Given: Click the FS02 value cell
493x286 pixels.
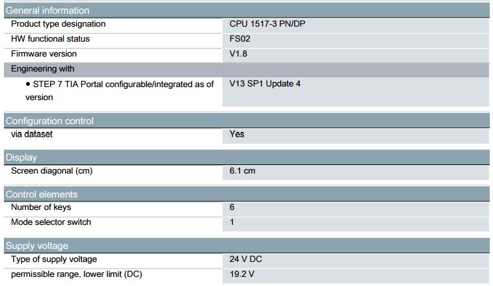Looking at the screenshot, I should coord(240,39).
